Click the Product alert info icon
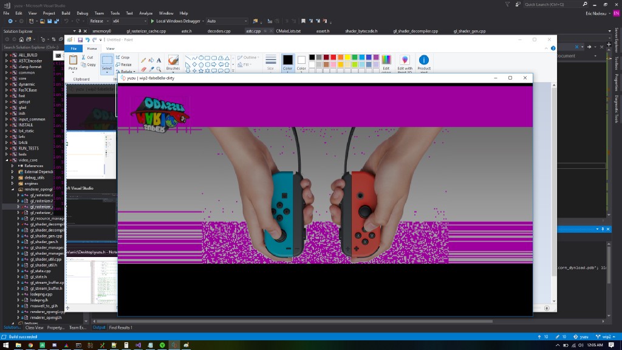Viewport: 622px width, 350px height. [424, 60]
